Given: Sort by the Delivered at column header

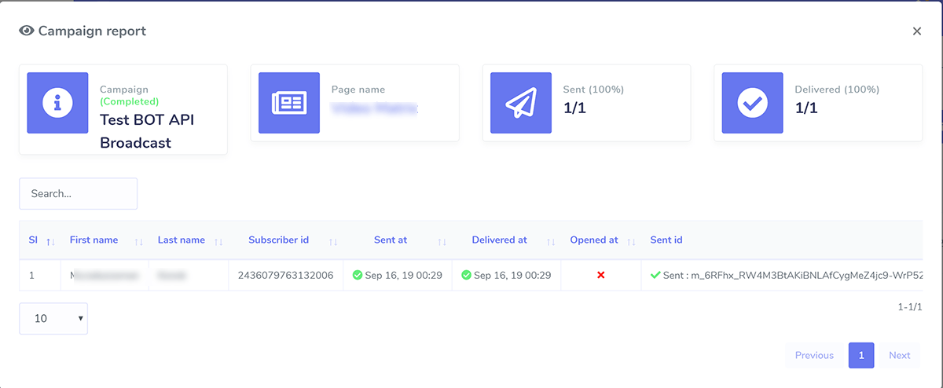Looking at the screenshot, I should [499, 240].
